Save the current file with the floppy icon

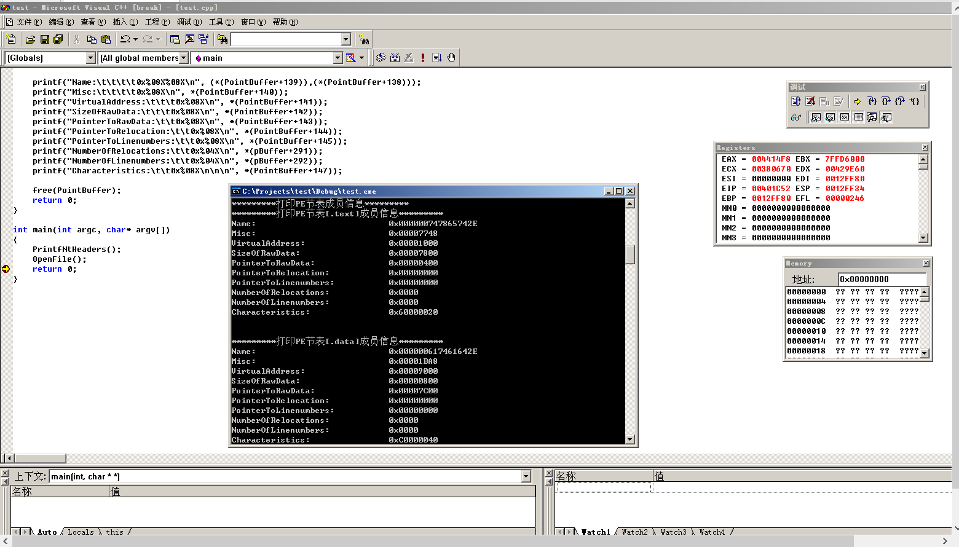coord(44,39)
